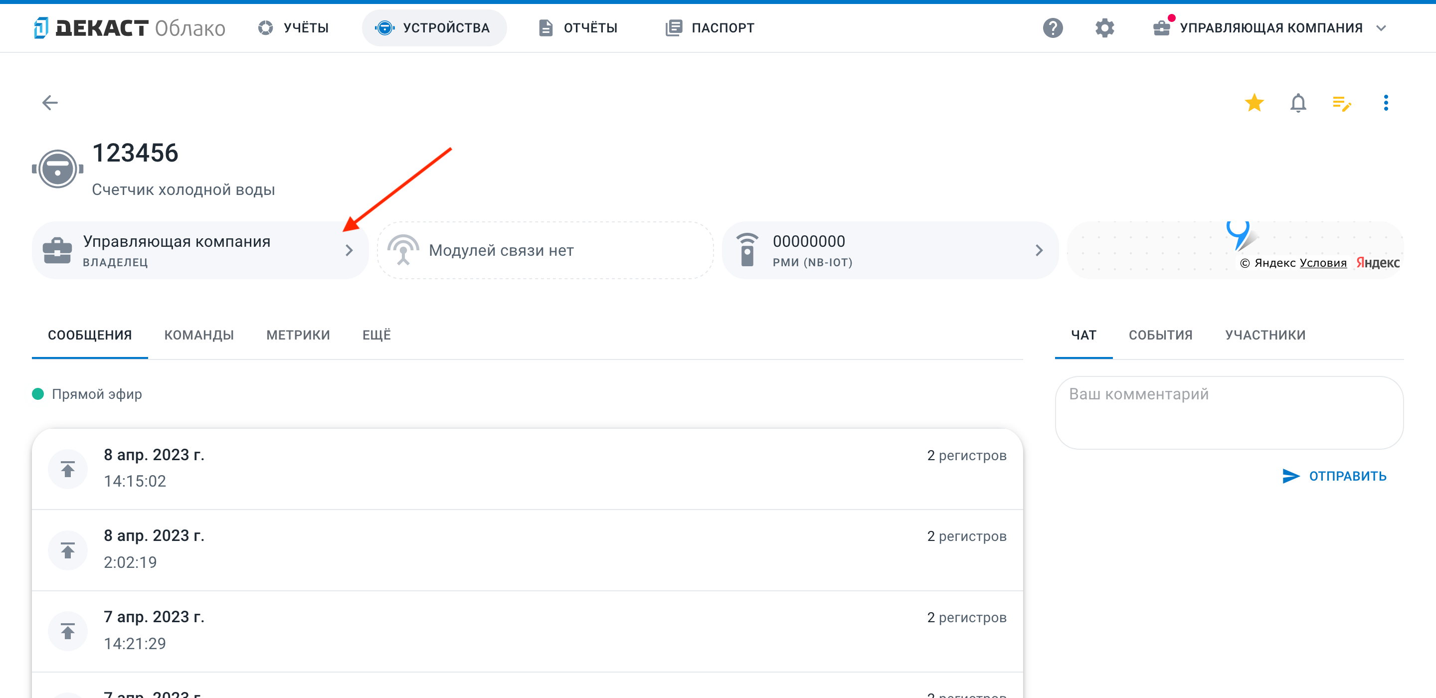
Task: Click upload icon of 7 апр. 14:21:29 message
Action: click(x=67, y=631)
